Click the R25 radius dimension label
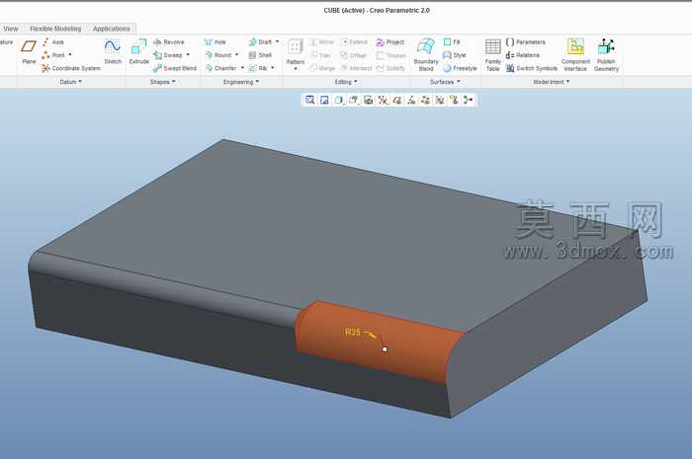 click(x=353, y=332)
